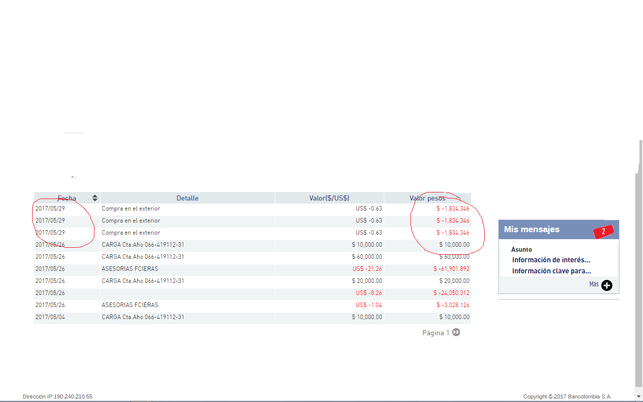Click the Copyright 2017 Bancolombia S.A. footer text

568,396
